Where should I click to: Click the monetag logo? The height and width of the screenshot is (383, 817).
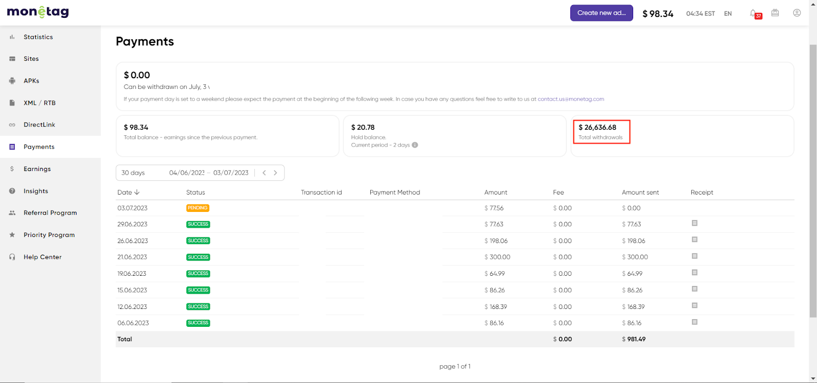(38, 12)
